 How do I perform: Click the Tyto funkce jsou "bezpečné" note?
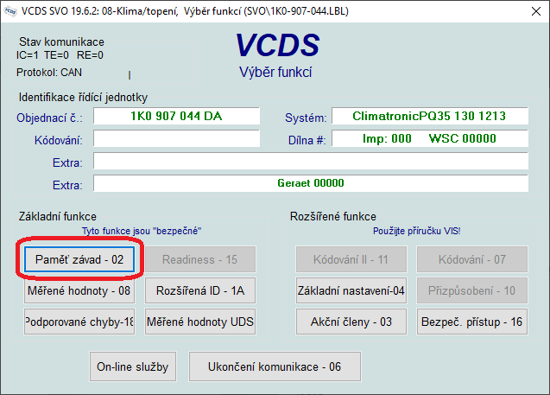click(x=142, y=231)
